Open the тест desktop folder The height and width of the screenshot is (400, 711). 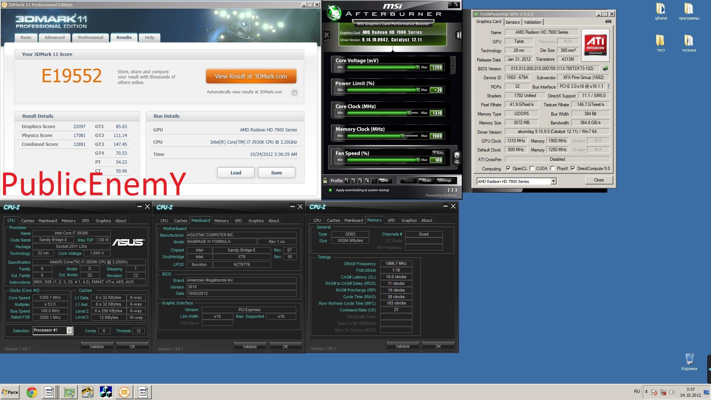[661, 43]
